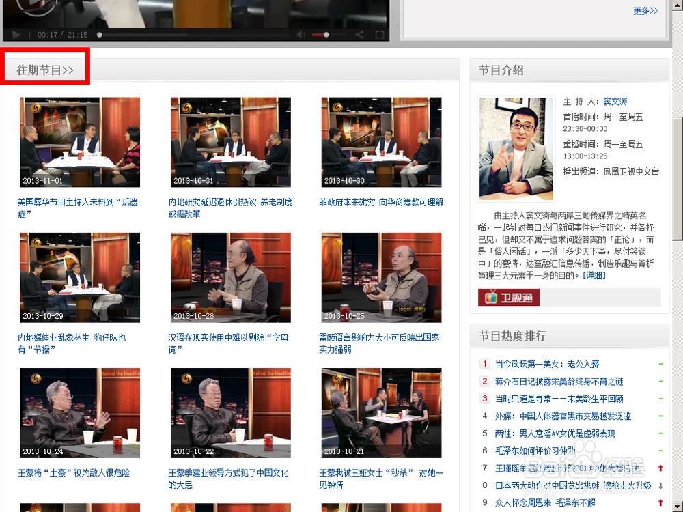Open ranking item 当时只道是寻常——宋美龄生平回顾
The width and height of the screenshot is (683, 512).
[559, 399]
